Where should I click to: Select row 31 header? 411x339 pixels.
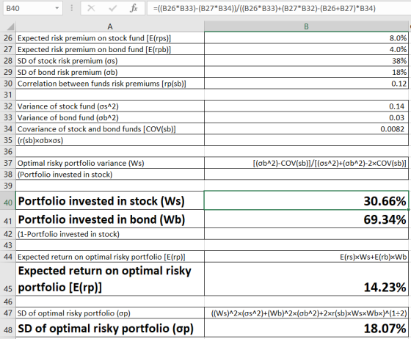click(x=8, y=95)
